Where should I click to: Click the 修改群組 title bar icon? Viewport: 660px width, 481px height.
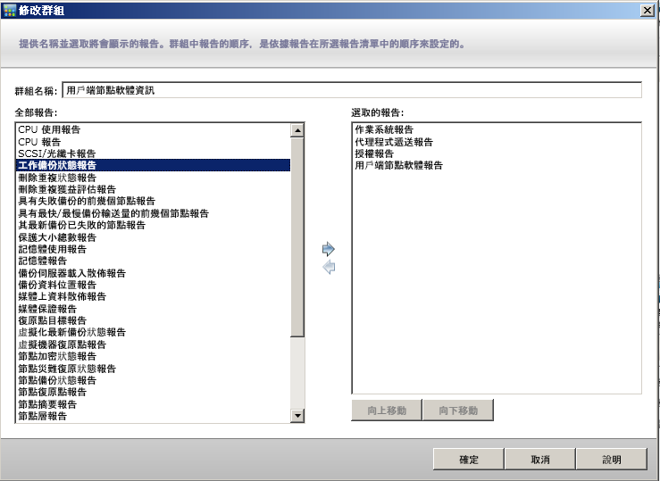pyautogui.click(x=9, y=10)
